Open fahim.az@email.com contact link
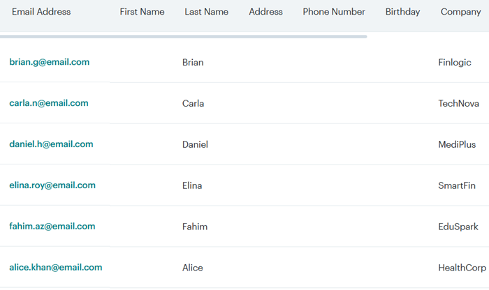This screenshot has height=290, width=489. [x=52, y=227]
